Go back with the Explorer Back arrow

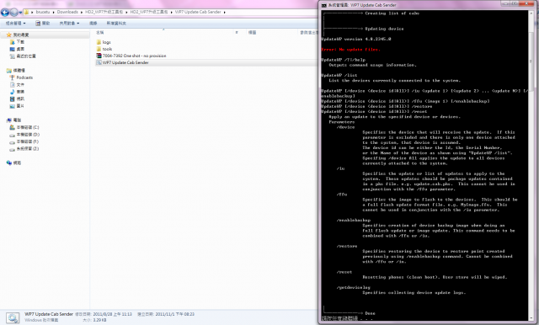click(5, 13)
